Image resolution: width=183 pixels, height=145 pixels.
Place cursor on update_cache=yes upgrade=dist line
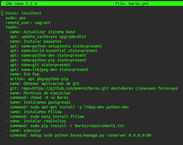(48, 37)
